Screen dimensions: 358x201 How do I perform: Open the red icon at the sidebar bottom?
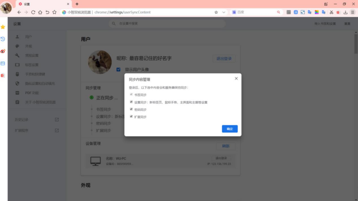3,75
